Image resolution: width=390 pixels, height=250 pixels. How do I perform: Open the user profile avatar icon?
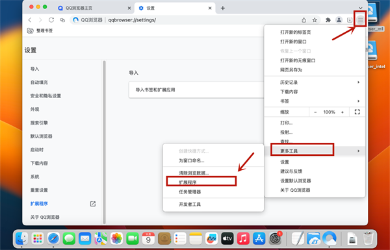pos(339,20)
